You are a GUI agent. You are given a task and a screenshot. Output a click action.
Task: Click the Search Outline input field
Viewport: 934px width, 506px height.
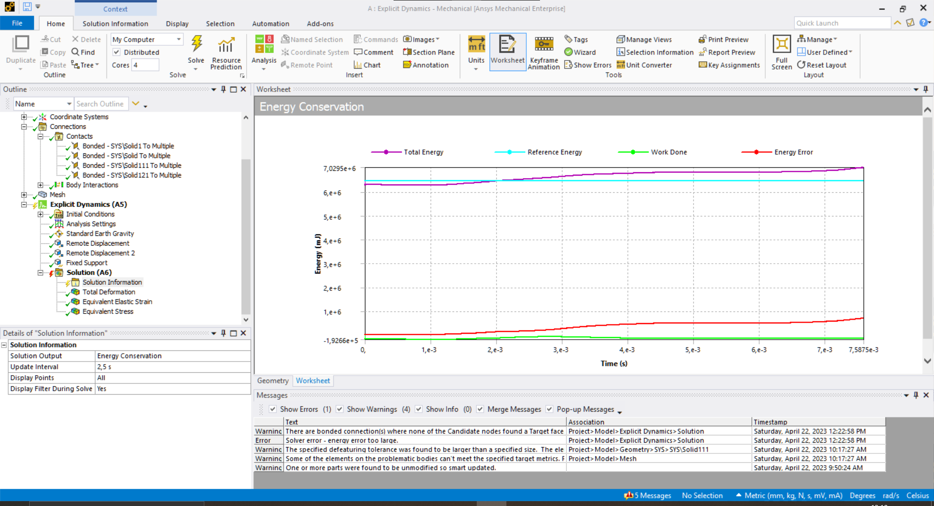(101, 104)
